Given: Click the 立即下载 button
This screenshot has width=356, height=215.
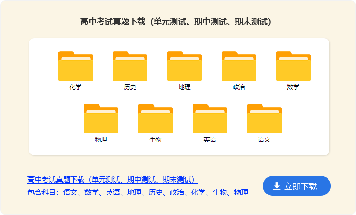Looking at the screenshot, I should point(296,186).
